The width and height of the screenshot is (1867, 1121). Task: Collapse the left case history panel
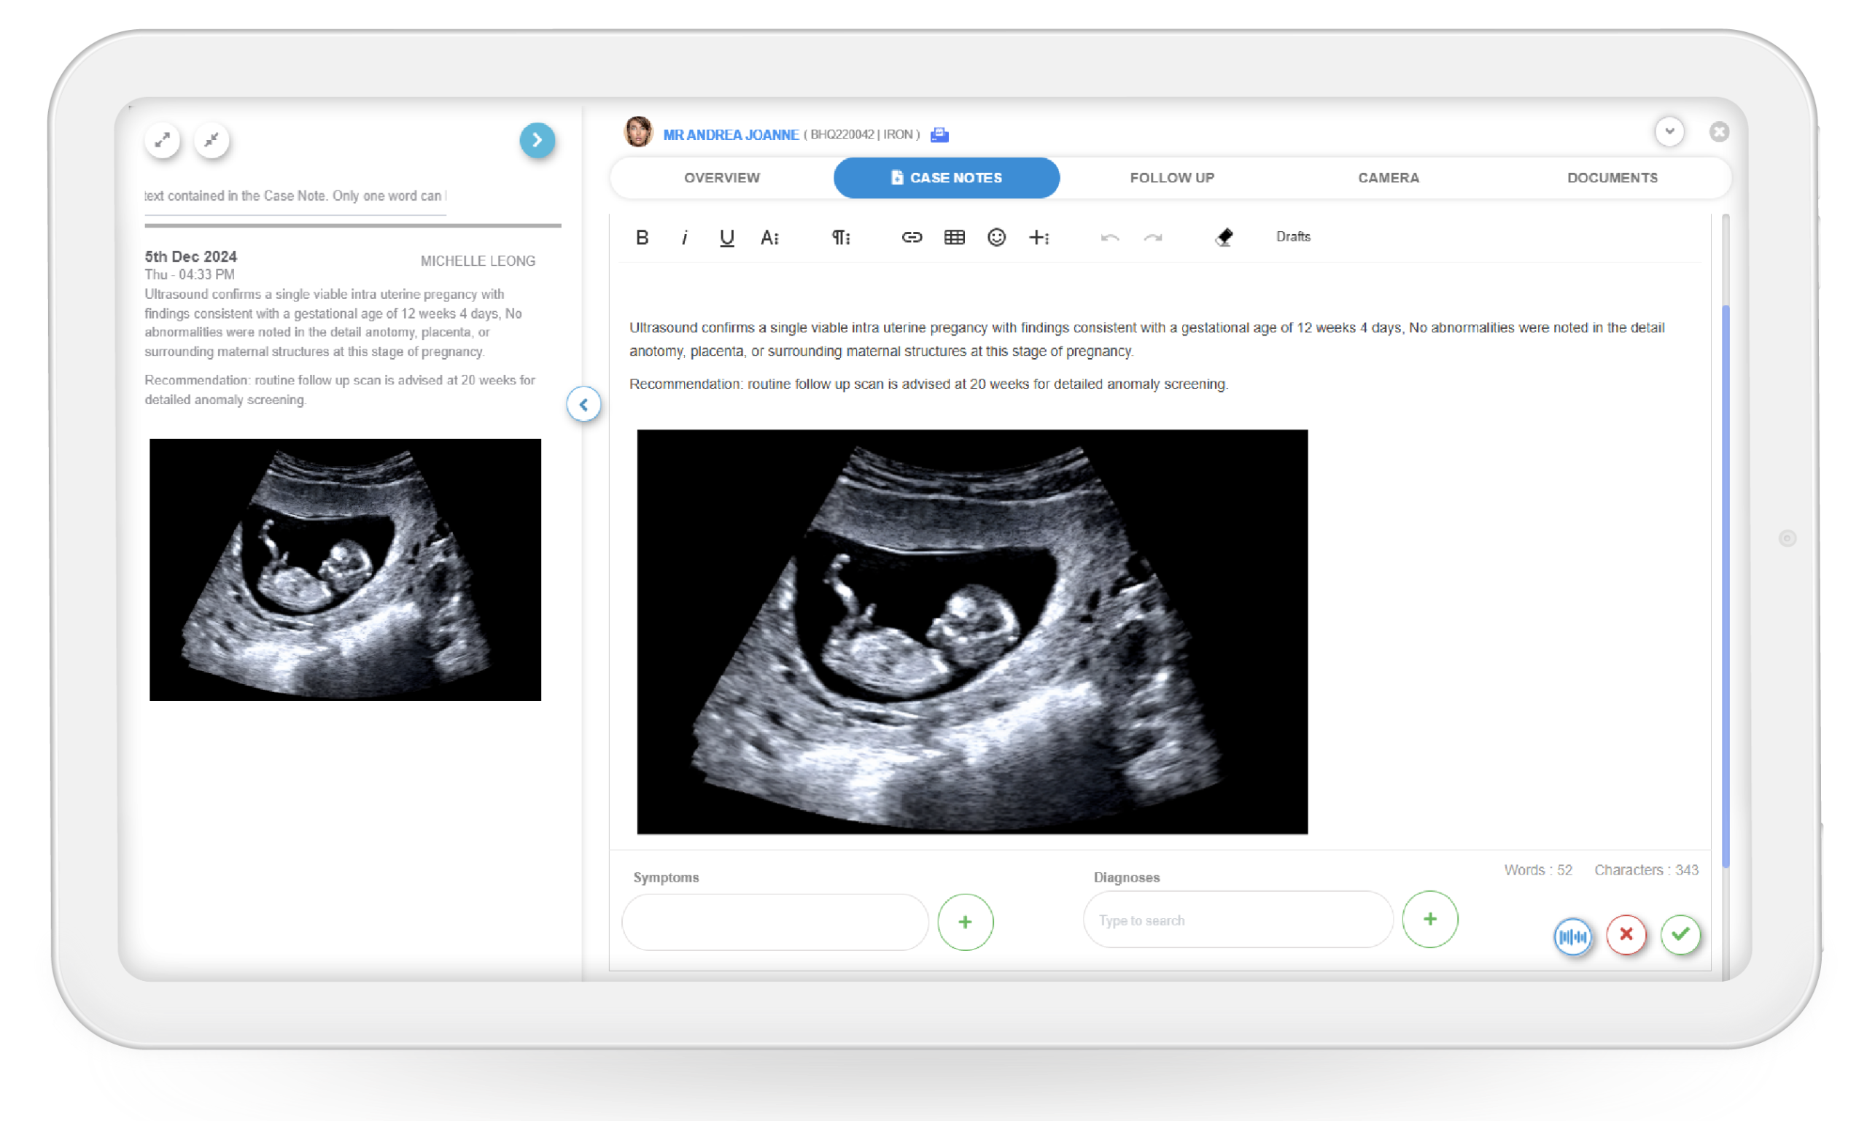(x=584, y=404)
